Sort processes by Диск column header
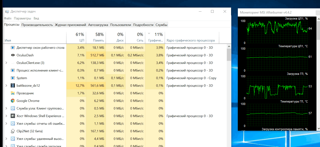The width and height of the screenshot is (320, 147). 116,38
